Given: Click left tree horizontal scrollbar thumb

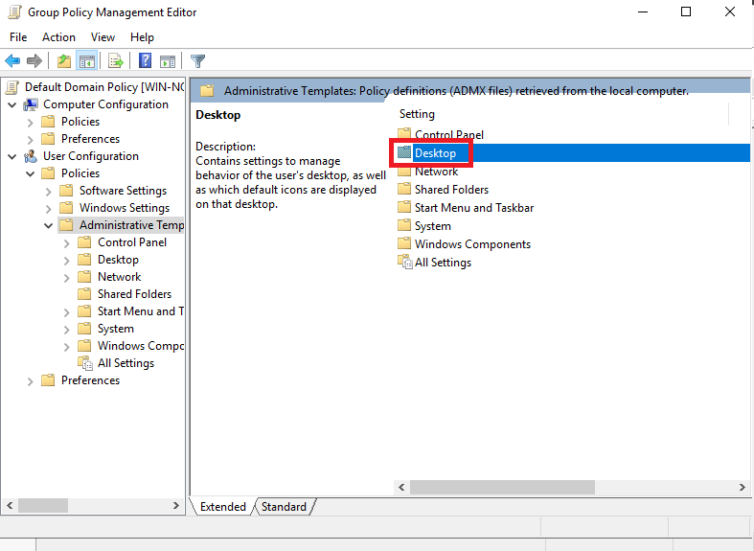Looking at the screenshot, I should tap(43, 506).
